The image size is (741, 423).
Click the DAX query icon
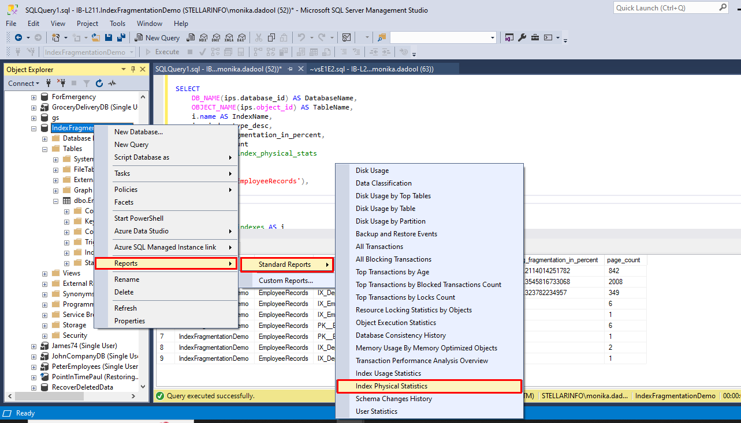coord(241,37)
